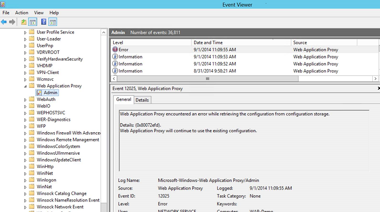Viewport: 380px width, 212px height.
Task: Toggle the Show/Hide Action Pane icon
Action: pos(52,22)
